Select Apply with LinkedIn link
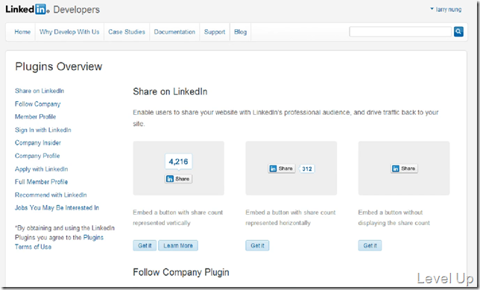 (x=41, y=169)
